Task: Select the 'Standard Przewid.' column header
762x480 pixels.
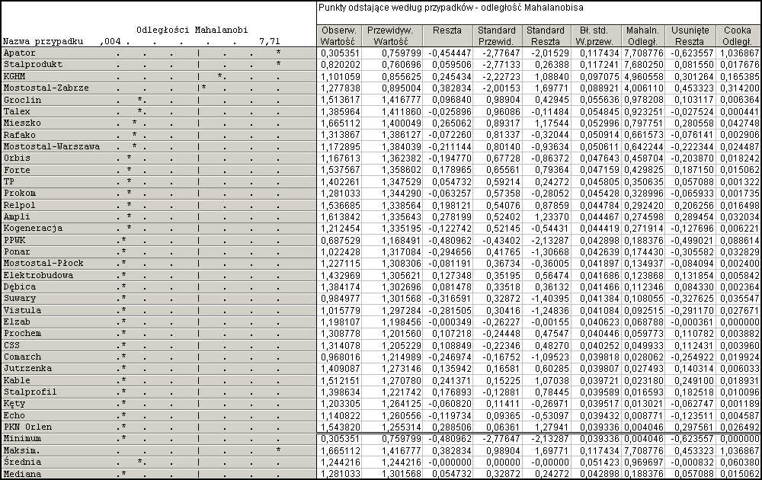Action: [x=497, y=36]
